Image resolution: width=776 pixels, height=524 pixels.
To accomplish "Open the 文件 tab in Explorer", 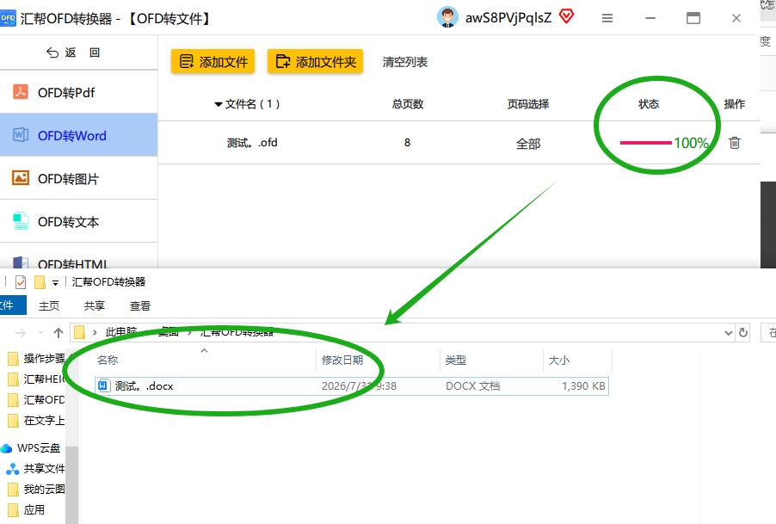I will 11,305.
